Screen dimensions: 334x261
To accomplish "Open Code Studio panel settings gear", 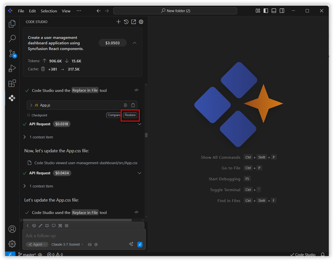I will coord(141,22).
